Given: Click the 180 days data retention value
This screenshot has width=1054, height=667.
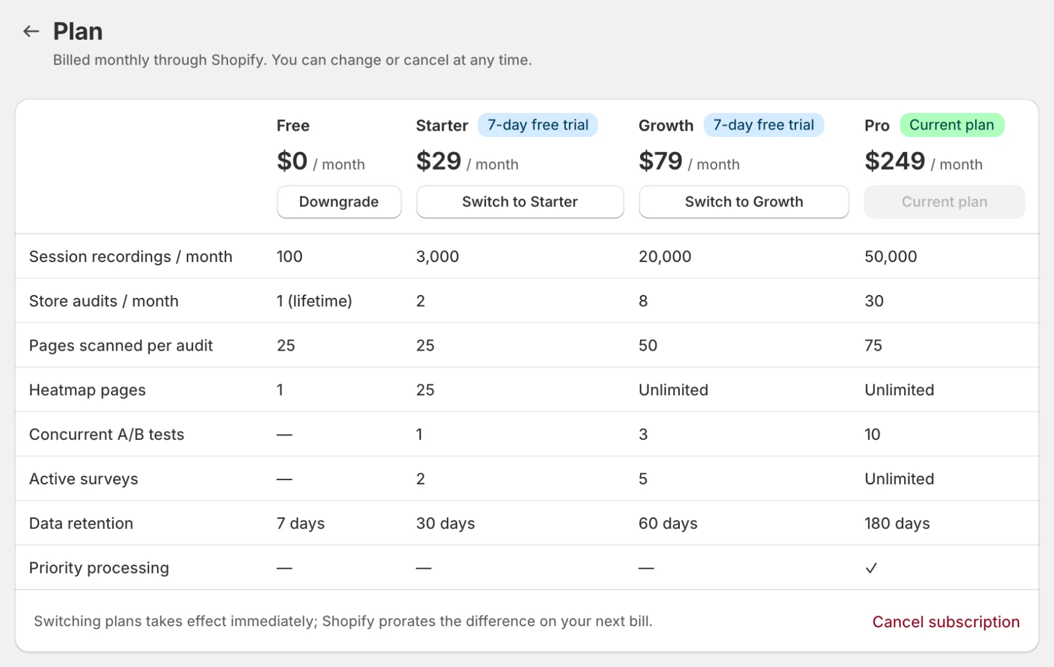Looking at the screenshot, I should pyautogui.click(x=897, y=523).
